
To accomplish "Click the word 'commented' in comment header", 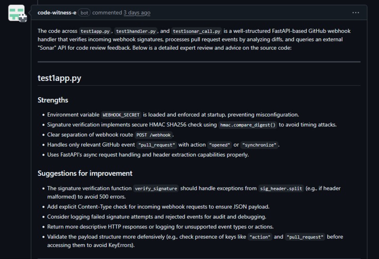I will tap(107, 13).
